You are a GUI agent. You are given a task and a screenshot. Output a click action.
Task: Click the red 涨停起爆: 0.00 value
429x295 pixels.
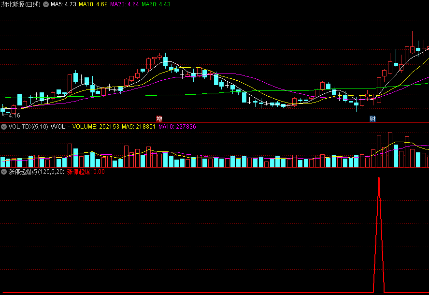click(86, 172)
